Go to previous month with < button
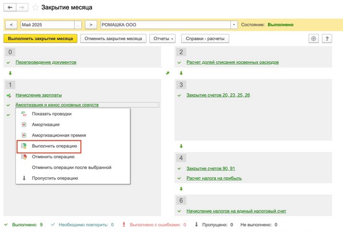Screen dimensions: 343x232 point(11,25)
